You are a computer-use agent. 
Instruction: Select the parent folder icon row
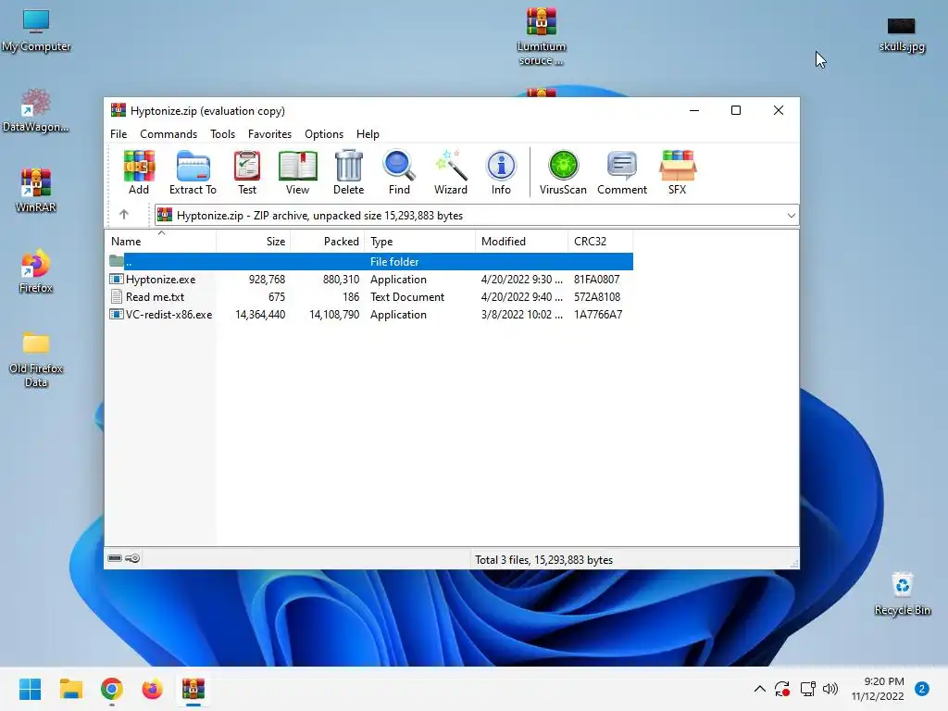(371, 262)
